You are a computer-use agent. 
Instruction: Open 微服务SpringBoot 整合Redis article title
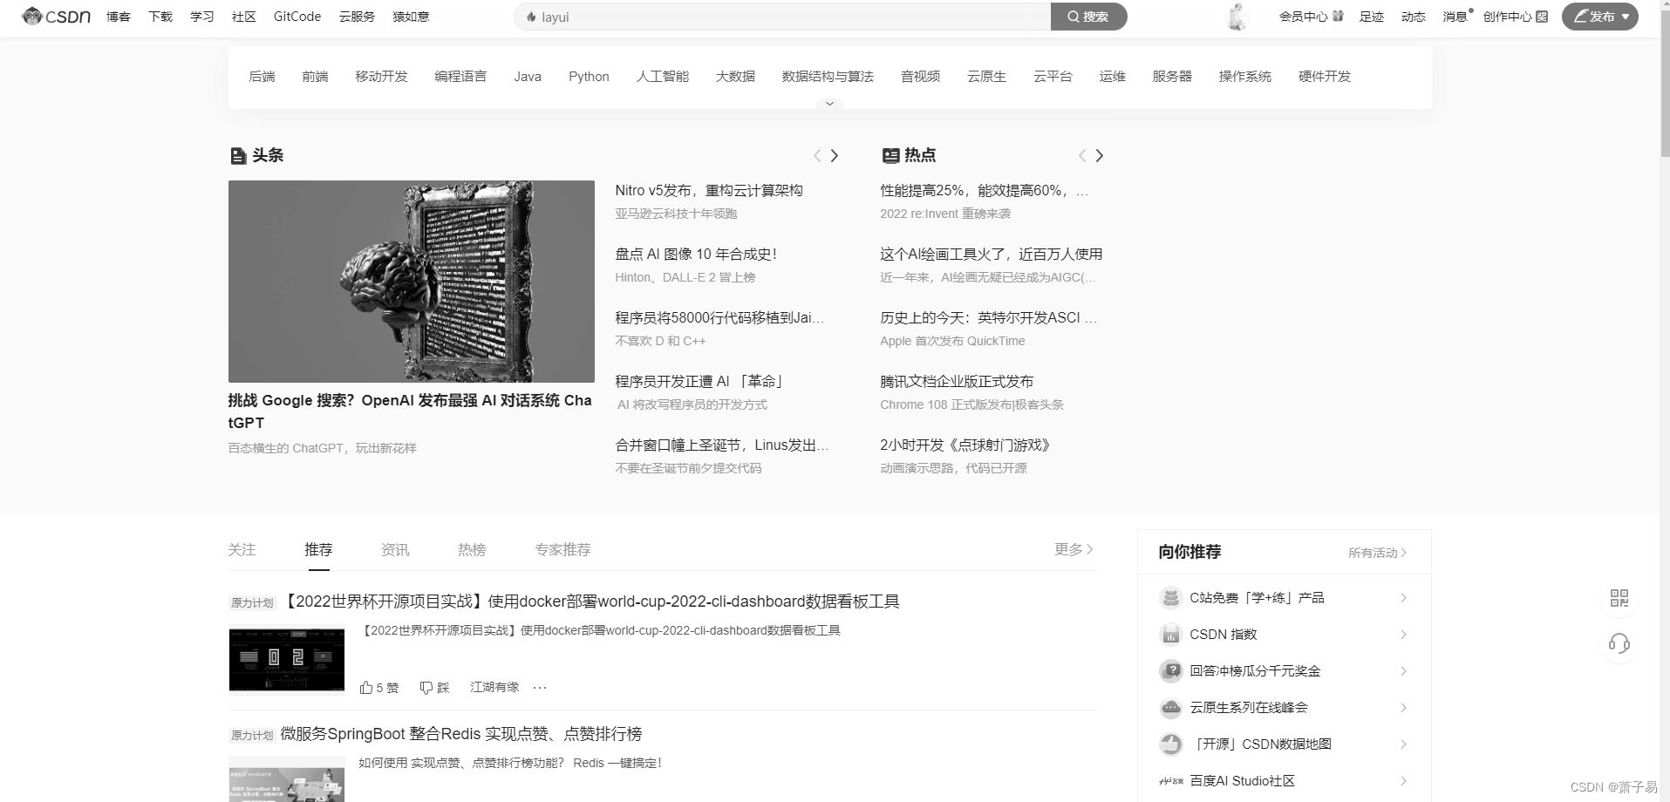(460, 734)
